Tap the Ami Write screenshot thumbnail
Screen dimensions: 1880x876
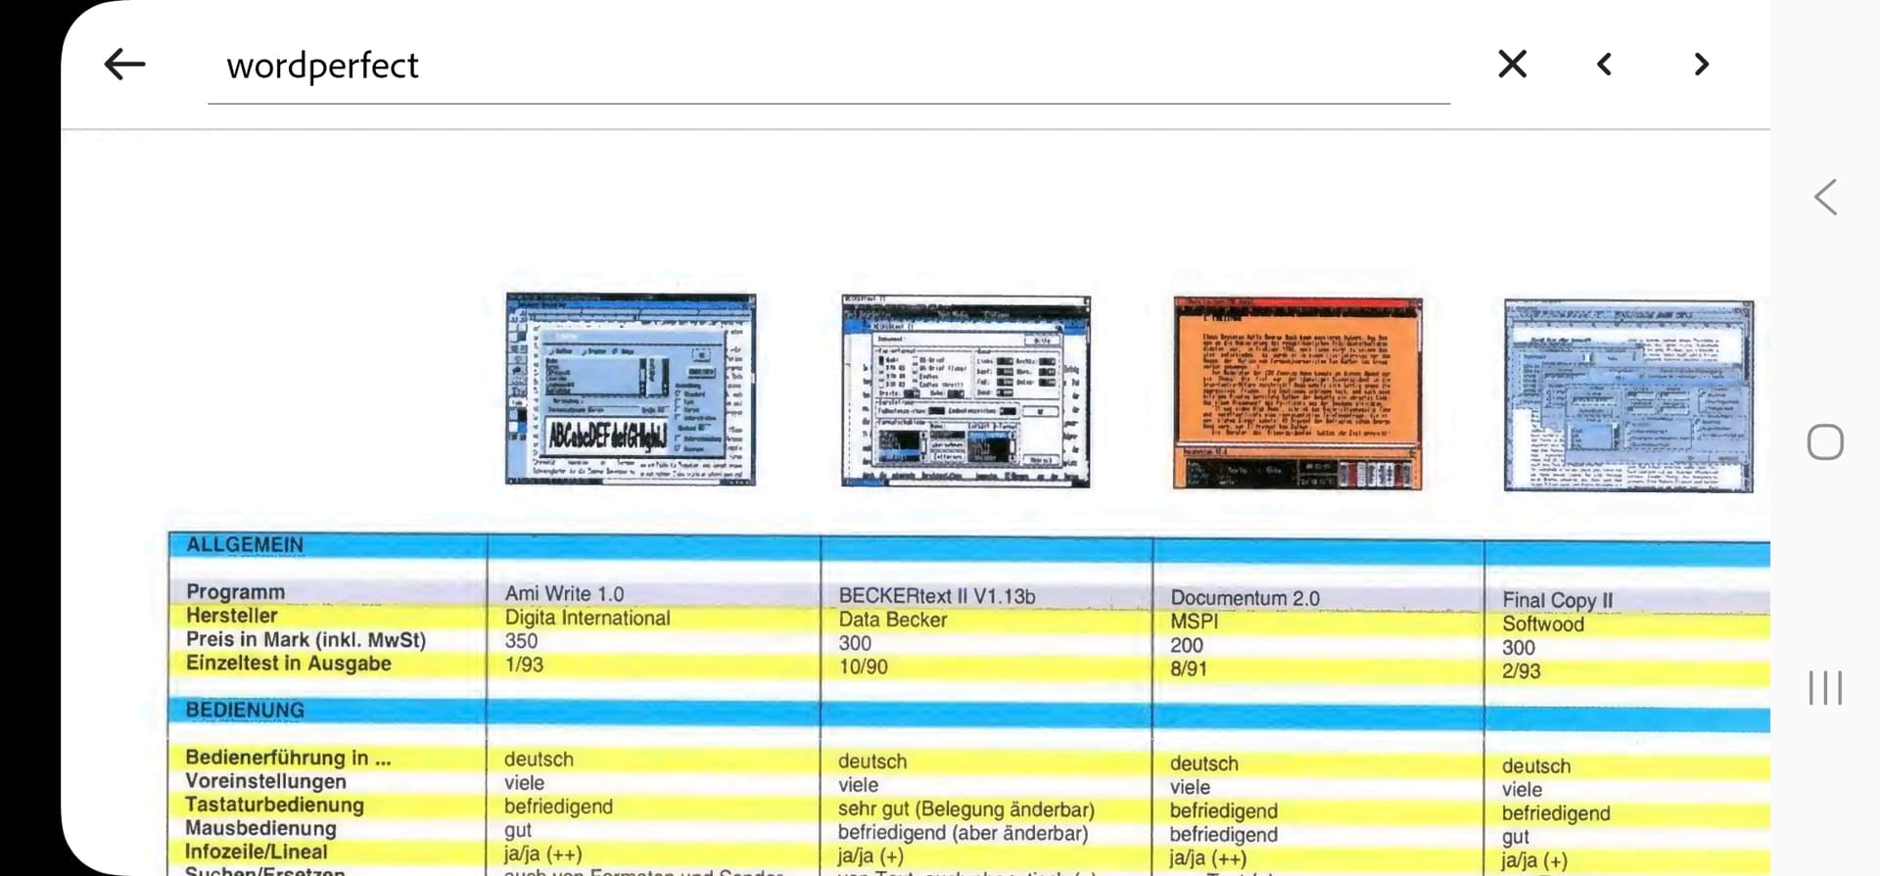[631, 389]
